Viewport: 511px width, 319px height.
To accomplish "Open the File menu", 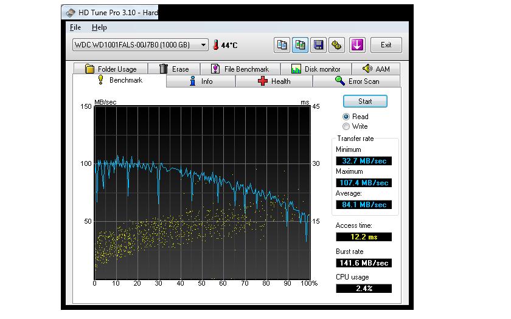I will pos(75,27).
